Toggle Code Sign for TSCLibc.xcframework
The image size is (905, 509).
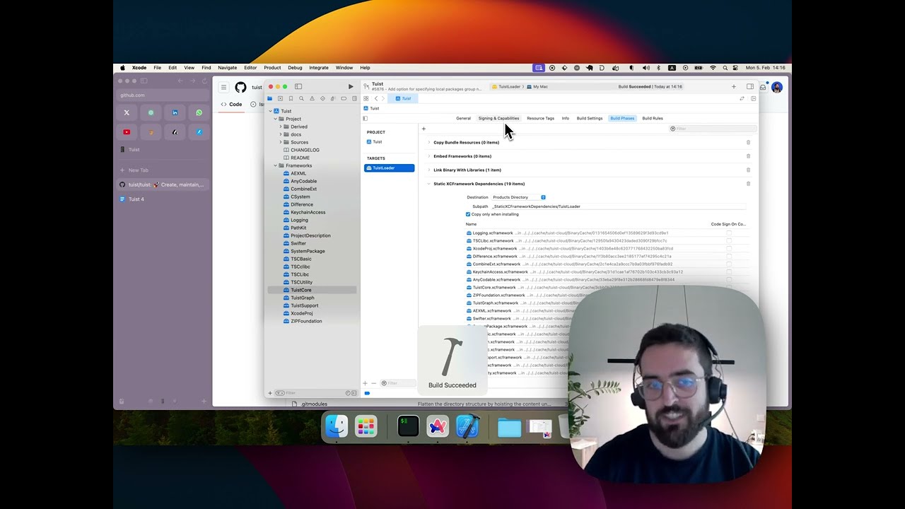tap(729, 240)
